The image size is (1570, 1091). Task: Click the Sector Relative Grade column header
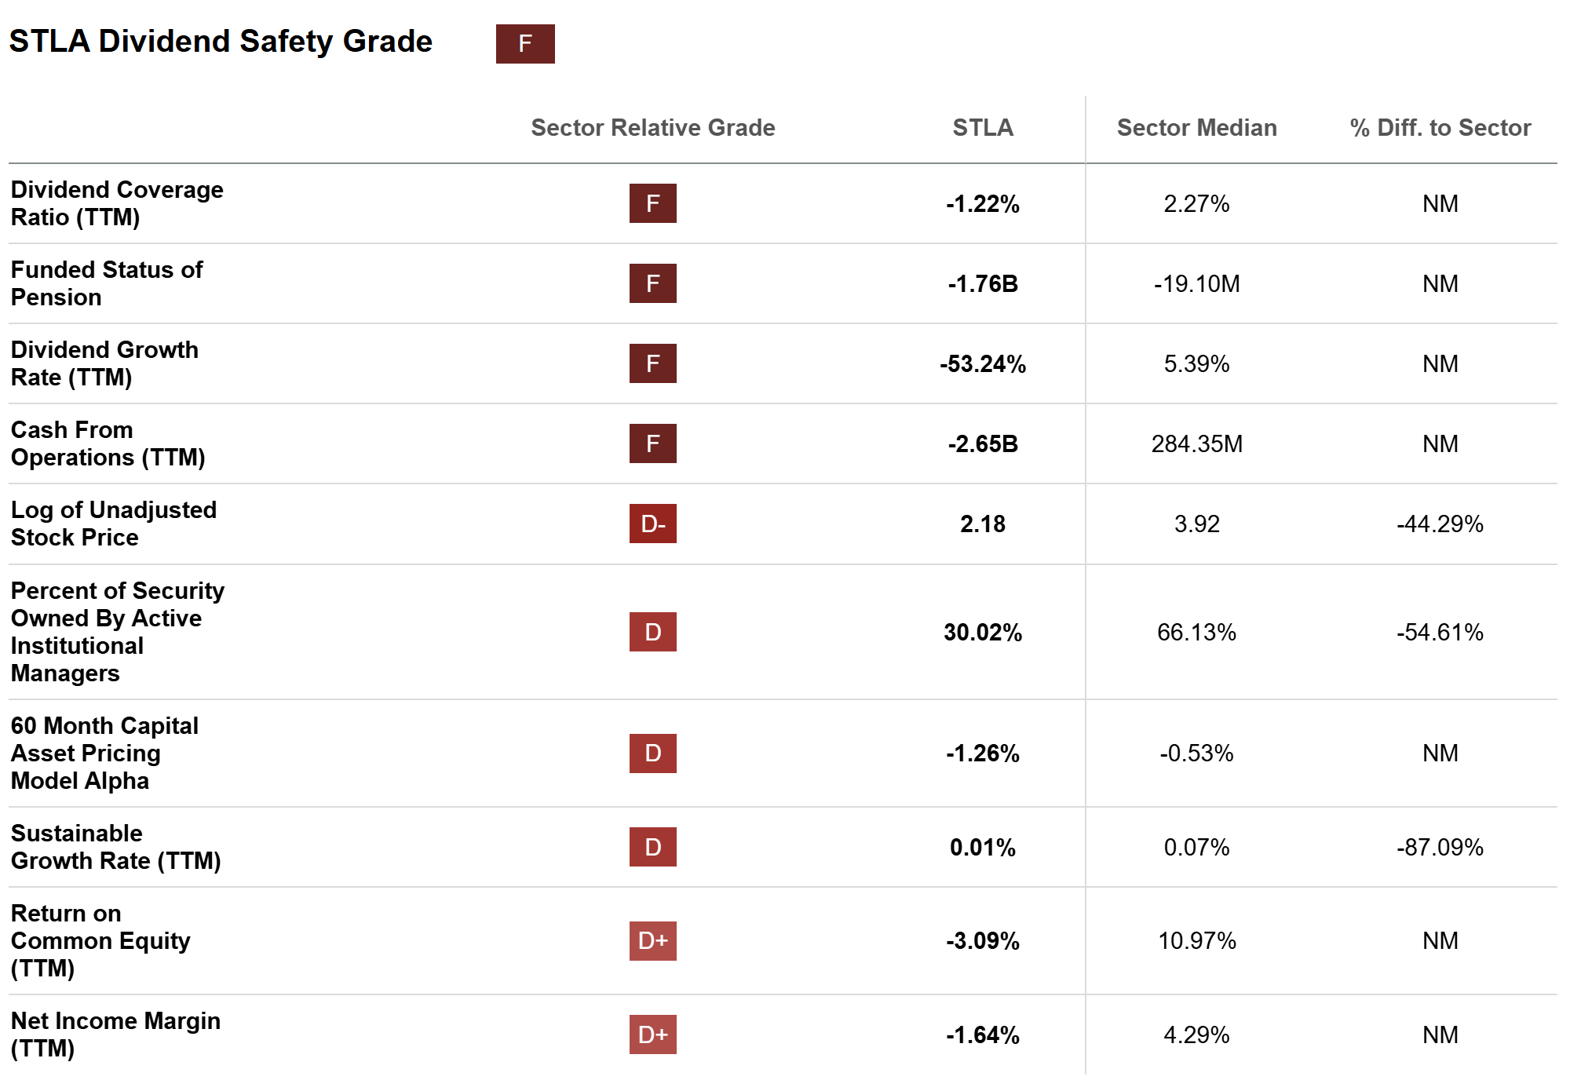(652, 127)
